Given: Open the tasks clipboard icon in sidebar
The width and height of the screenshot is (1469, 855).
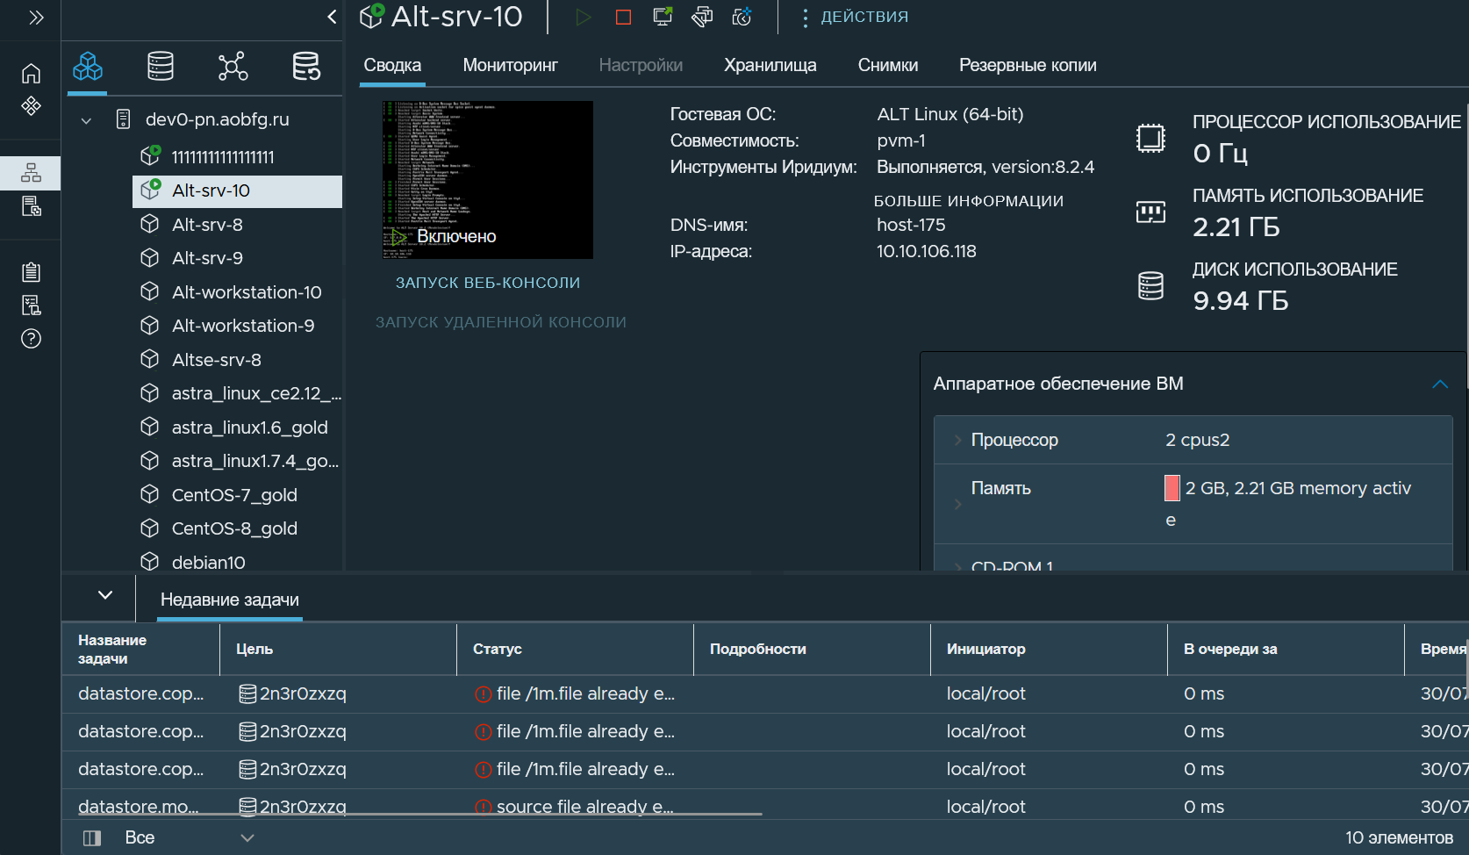Looking at the screenshot, I should click(31, 272).
